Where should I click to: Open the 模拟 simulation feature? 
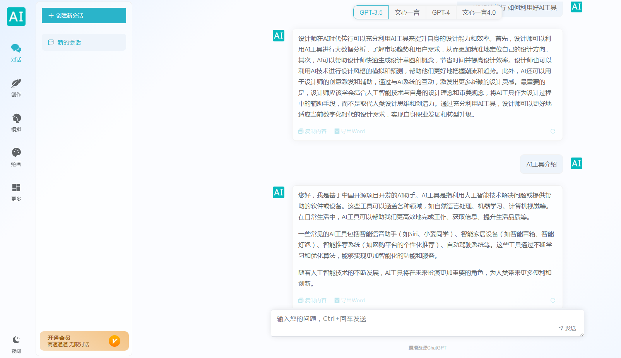point(16,122)
